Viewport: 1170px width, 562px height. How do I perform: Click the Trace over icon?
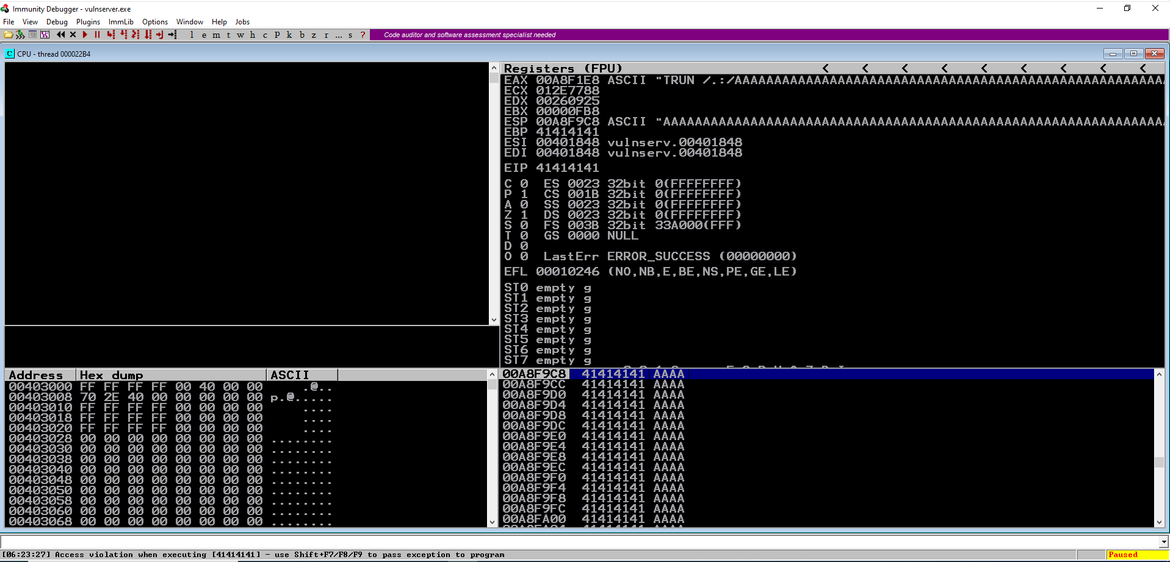click(148, 35)
